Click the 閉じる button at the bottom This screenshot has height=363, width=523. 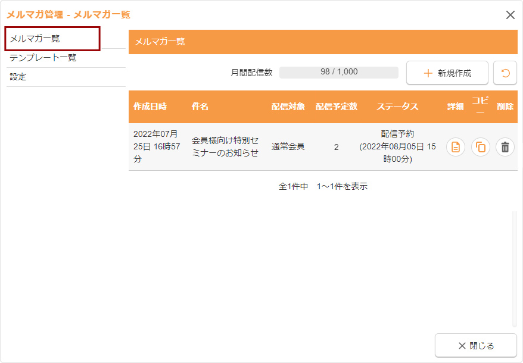click(475, 346)
